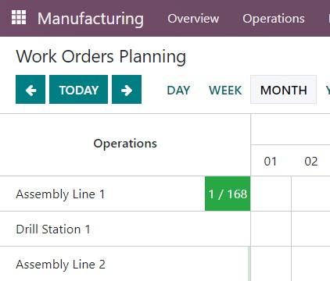
Task: Click the green 1 / 168 workload indicator
Action: point(228,194)
